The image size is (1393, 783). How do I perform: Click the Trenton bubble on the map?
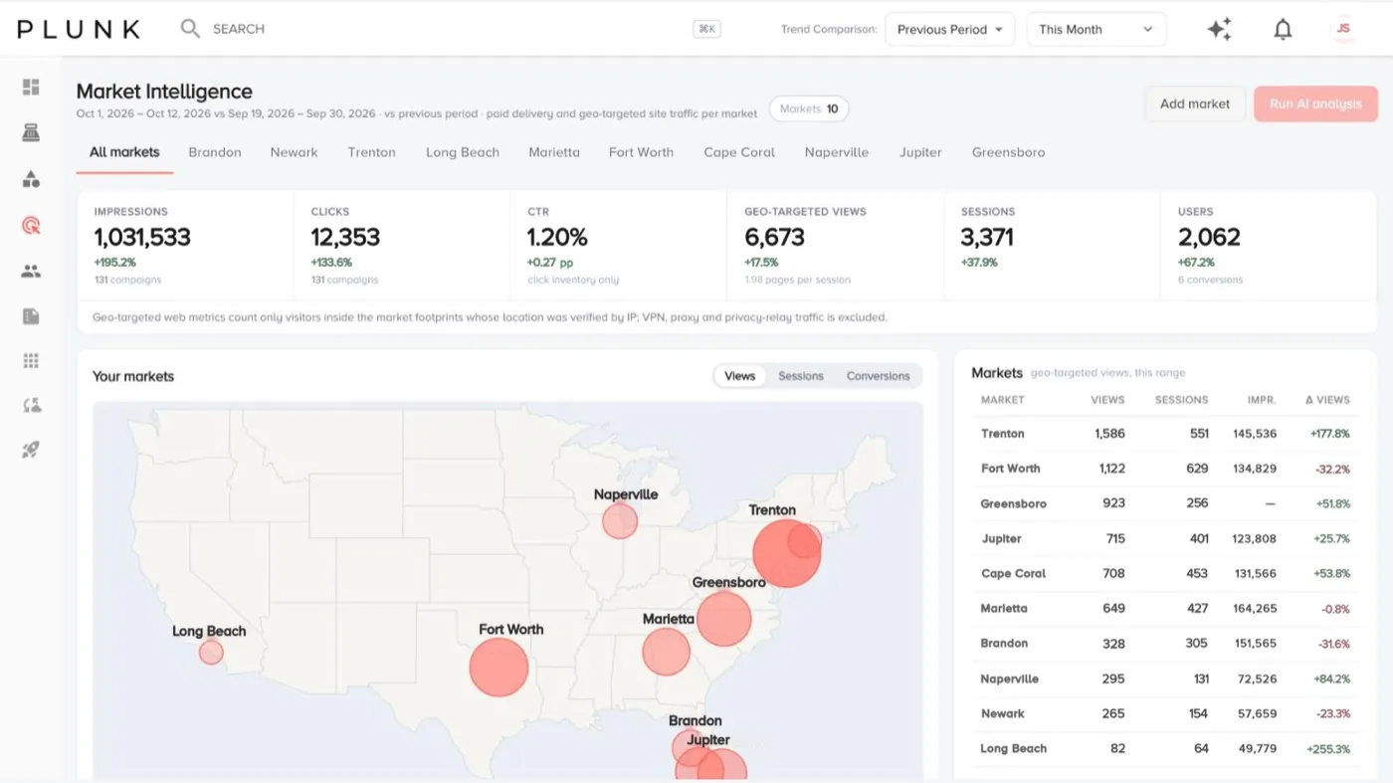786,553
